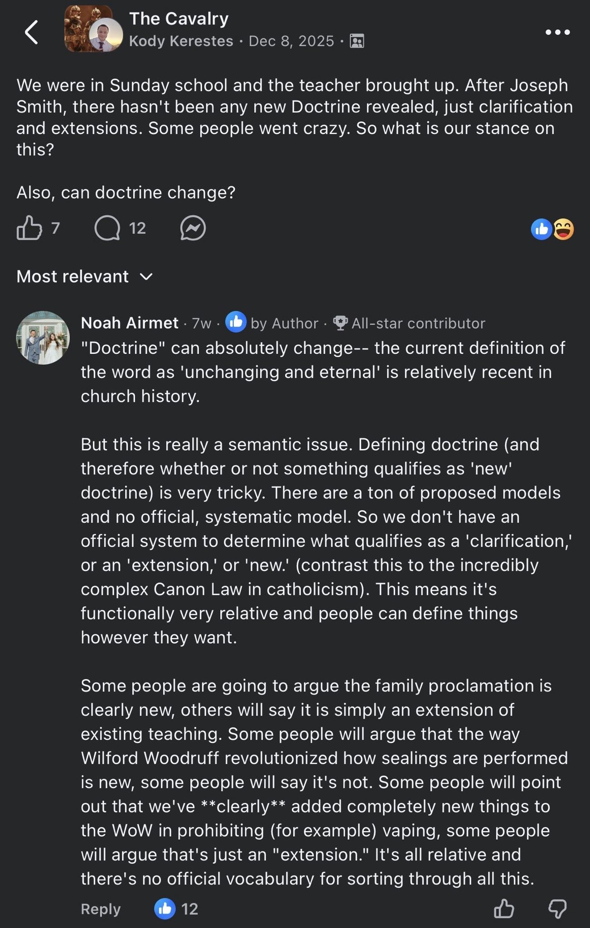Open Noah Airmet's profile name
590x928 pixels.
click(x=130, y=323)
